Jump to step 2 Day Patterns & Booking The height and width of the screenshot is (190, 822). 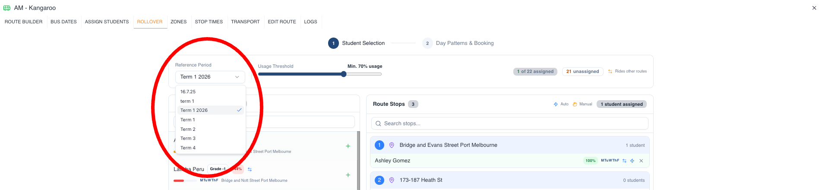coord(458,43)
